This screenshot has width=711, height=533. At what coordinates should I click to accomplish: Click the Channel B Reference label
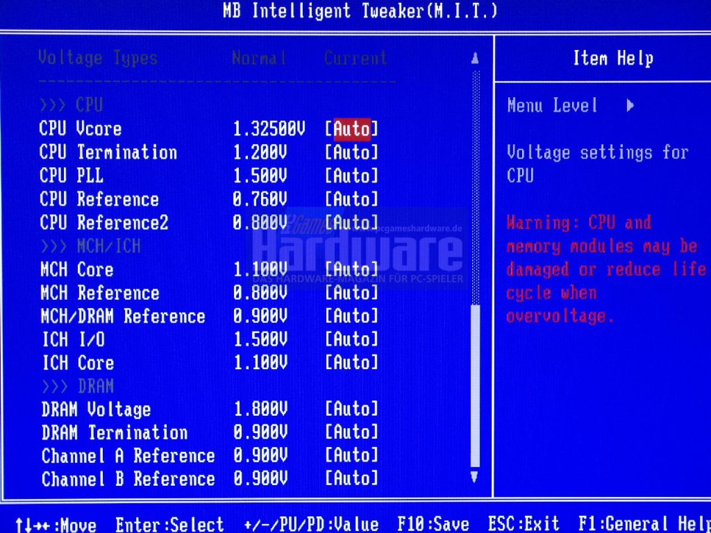128,479
